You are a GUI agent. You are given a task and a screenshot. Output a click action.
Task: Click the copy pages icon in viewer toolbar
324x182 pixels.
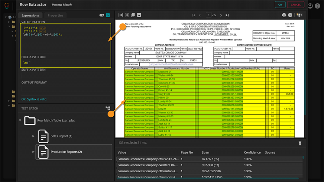point(133,15)
